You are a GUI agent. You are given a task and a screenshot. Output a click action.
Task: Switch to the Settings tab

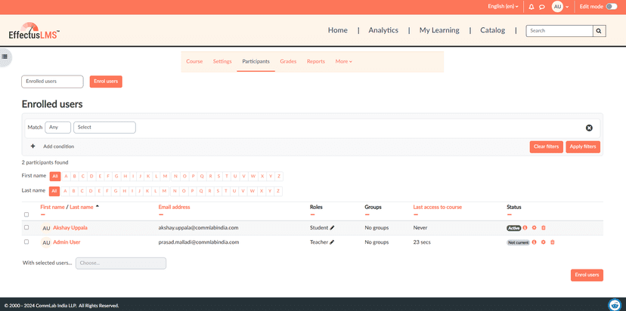pos(222,61)
